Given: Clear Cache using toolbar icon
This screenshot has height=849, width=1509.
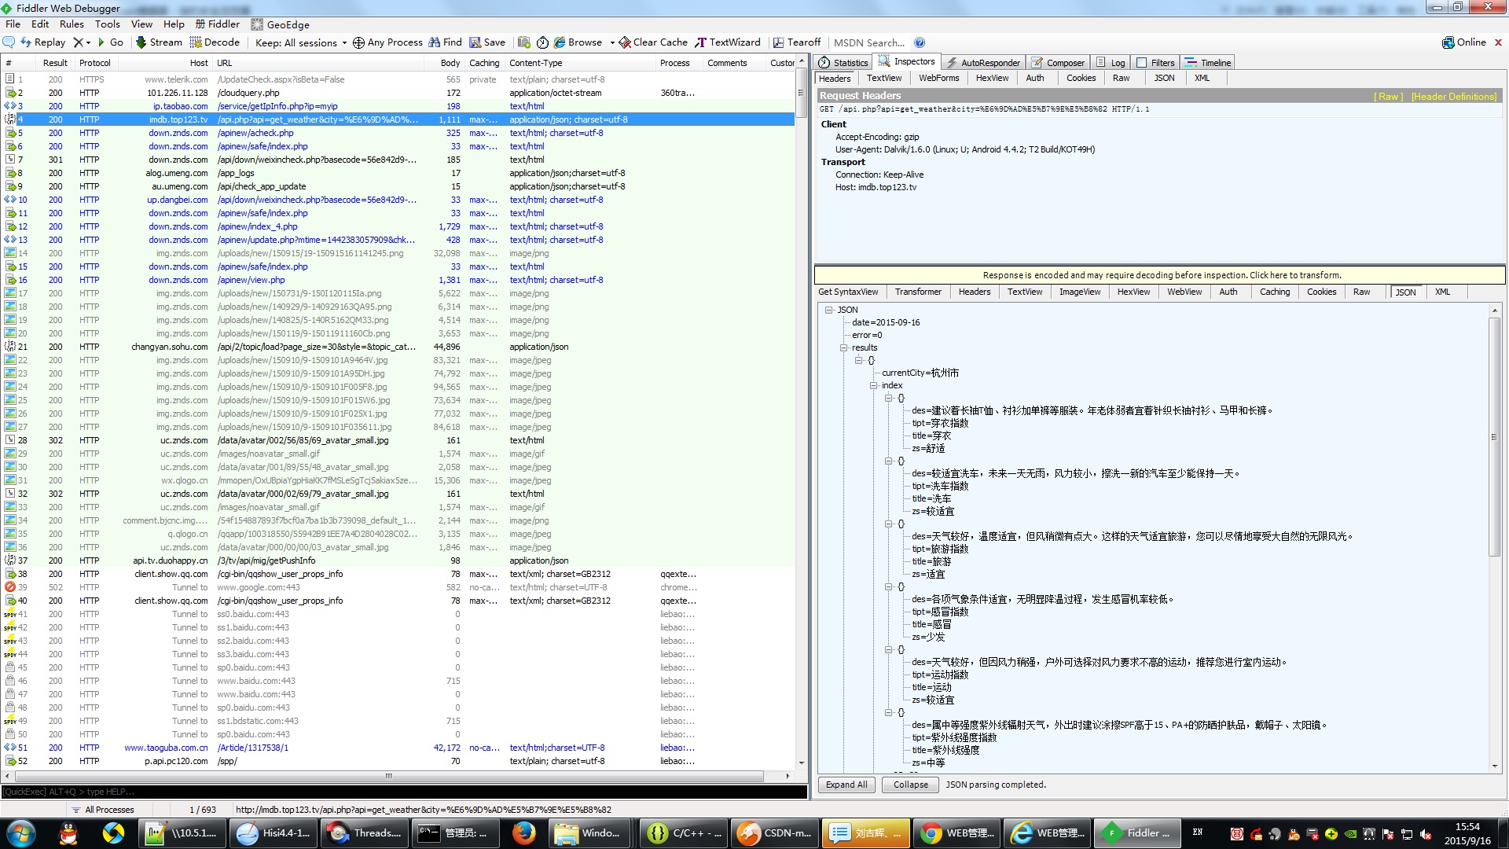Looking at the screenshot, I should [x=653, y=42].
